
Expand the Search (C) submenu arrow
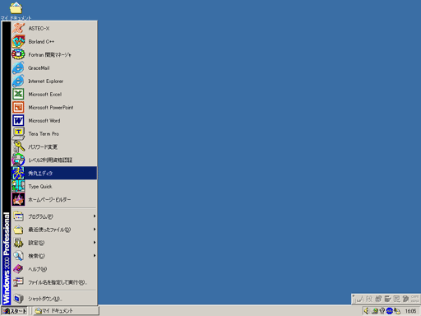click(x=95, y=256)
